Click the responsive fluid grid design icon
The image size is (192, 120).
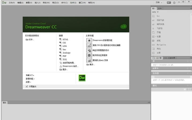89,50
